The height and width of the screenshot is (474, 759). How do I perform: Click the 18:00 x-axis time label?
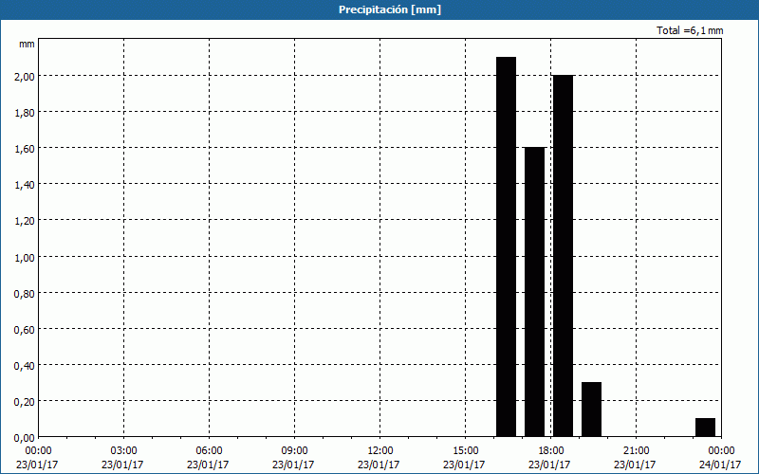(550, 451)
